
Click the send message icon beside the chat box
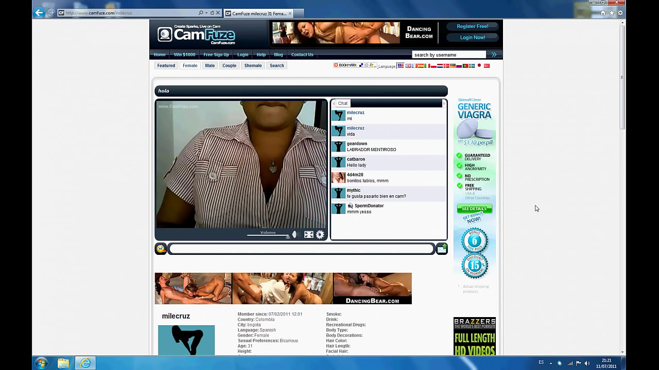pos(442,249)
